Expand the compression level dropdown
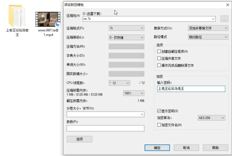The image size is (232, 156). click(x=126, y=37)
